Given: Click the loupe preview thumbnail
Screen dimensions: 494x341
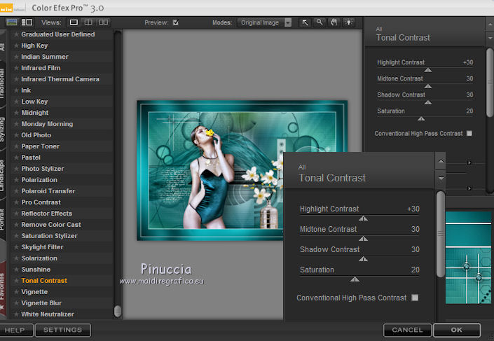Looking at the screenshot, I should pyautogui.click(x=469, y=258).
